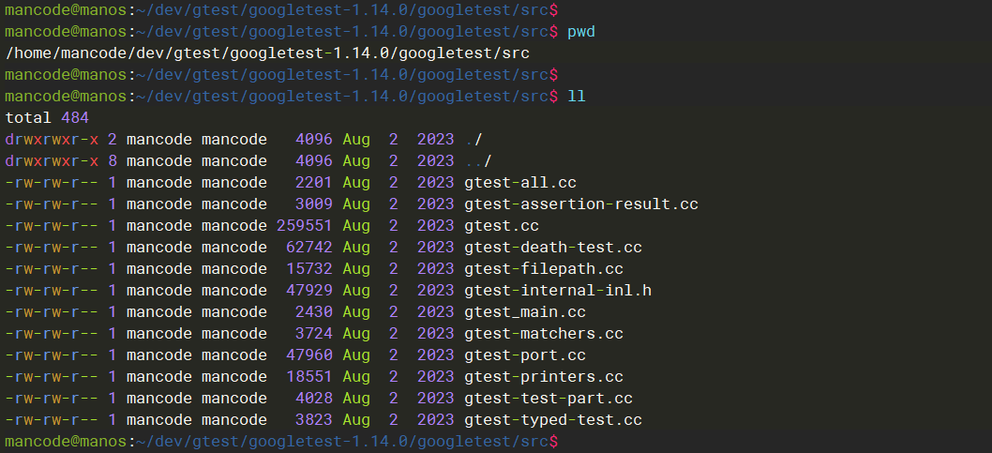The image size is (992, 453).
Task: Select the gtest.cc filename
Action: 501,226
